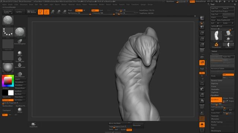
Task: Click Load Tool button
Action: [216, 8]
